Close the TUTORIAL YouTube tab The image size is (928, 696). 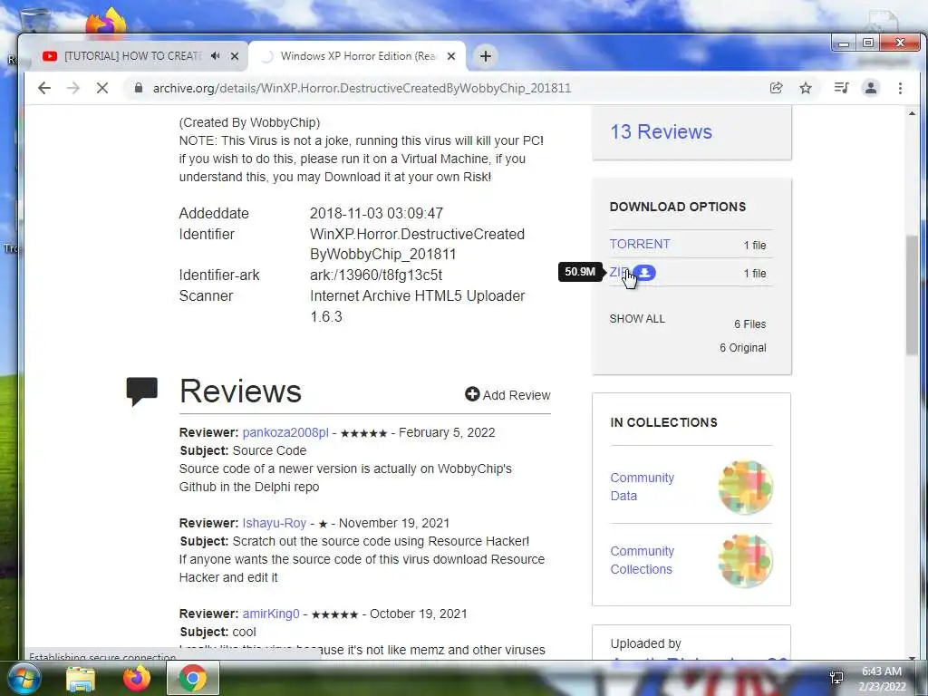[x=235, y=56]
